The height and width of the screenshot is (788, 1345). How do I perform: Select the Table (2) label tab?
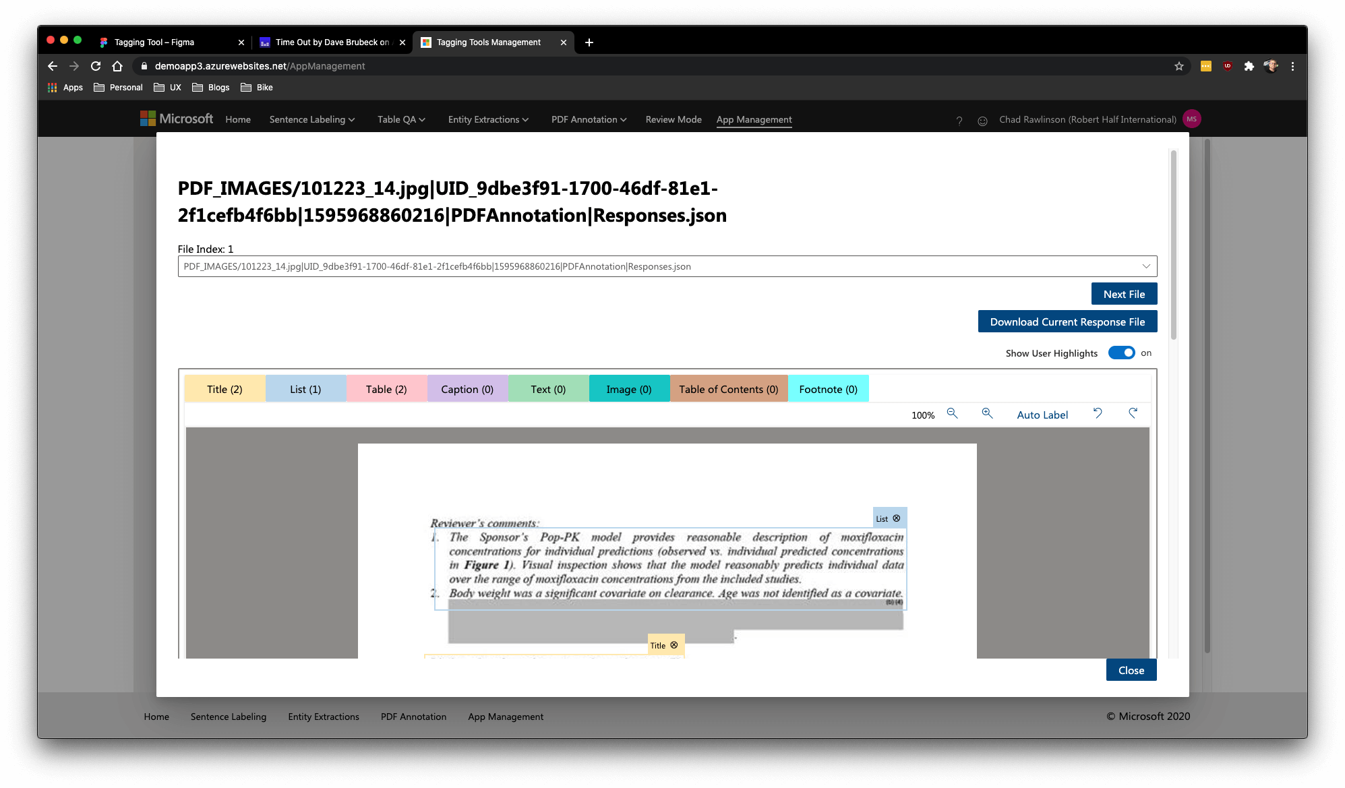coord(386,389)
